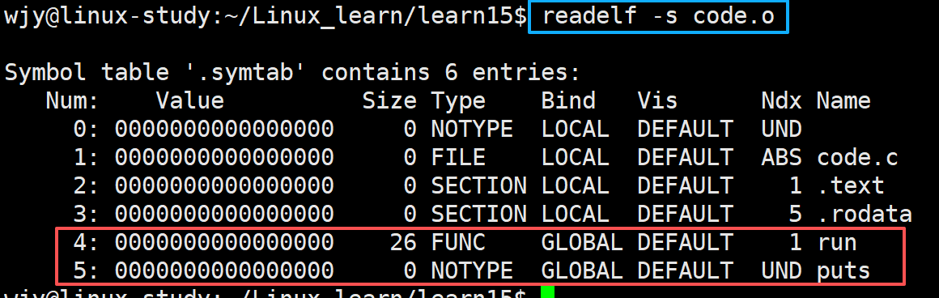Click the ABS index in code.c row
This screenshot has height=298, width=939.
click(781, 157)
